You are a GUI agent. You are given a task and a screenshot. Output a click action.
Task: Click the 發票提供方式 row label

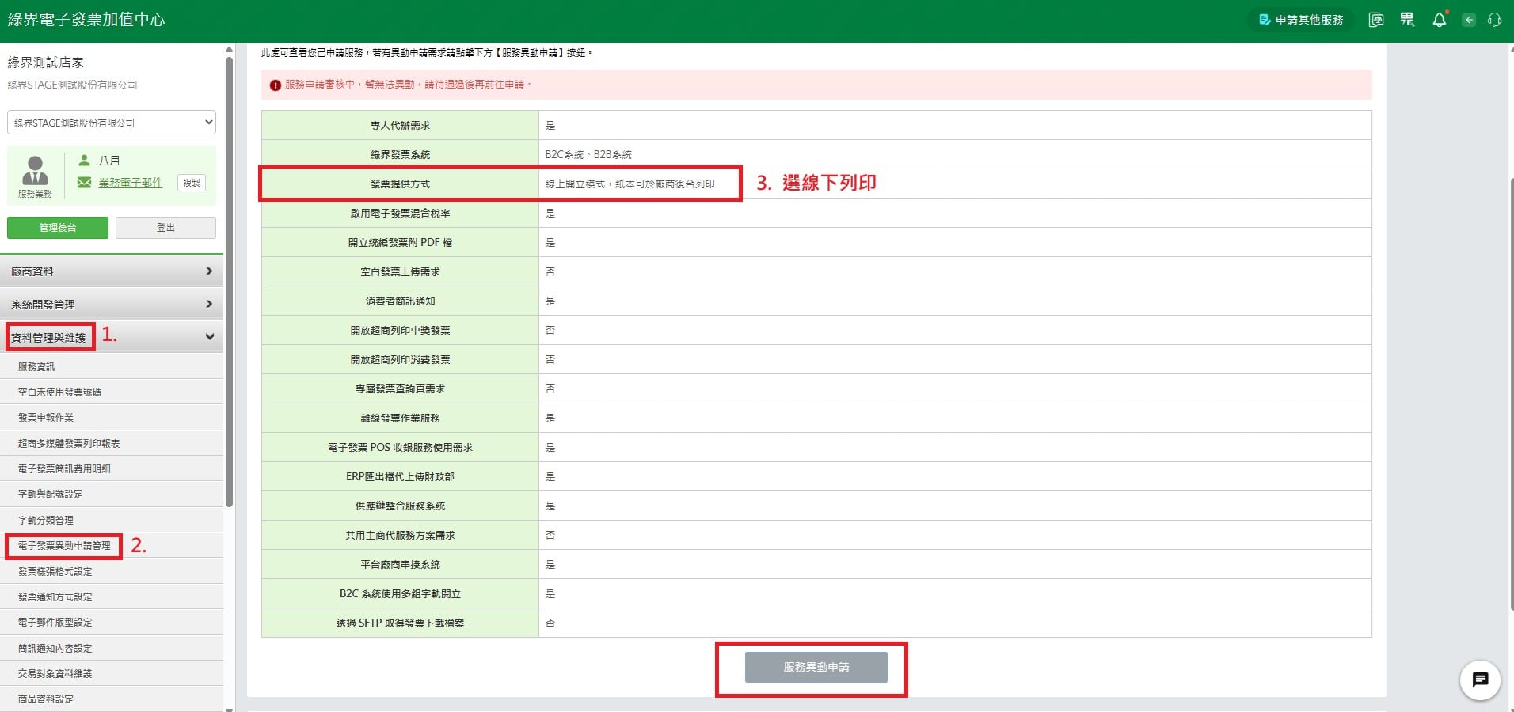400,184
